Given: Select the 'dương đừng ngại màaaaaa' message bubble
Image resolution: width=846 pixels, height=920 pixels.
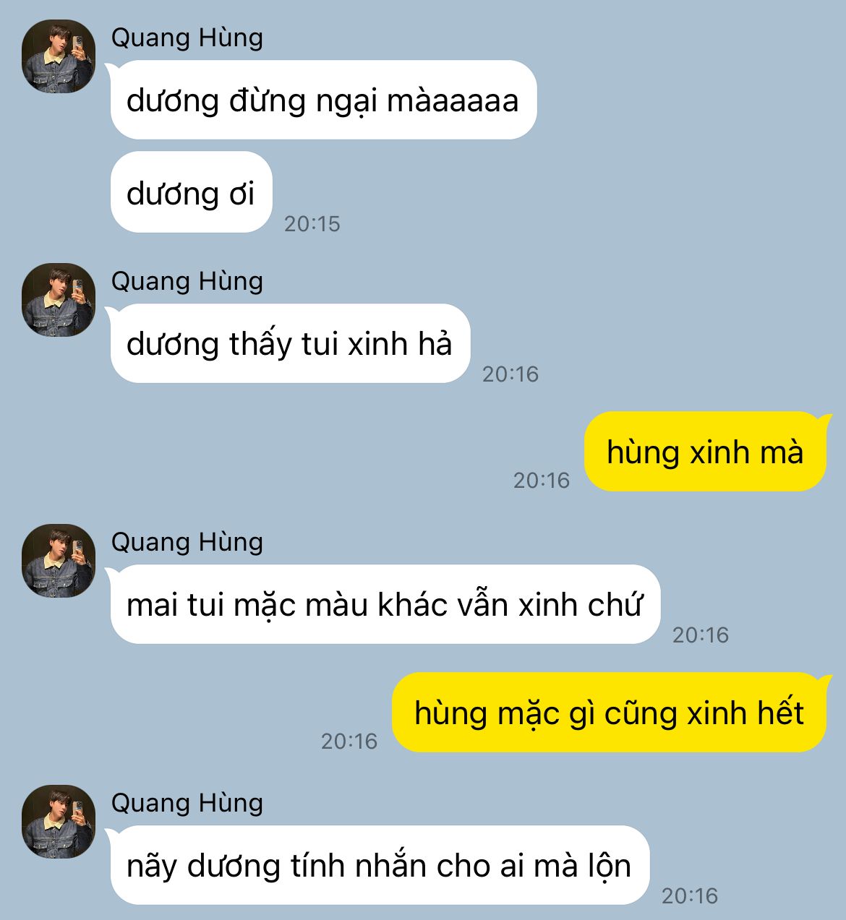Looking at the screenshot, I should [x=323, y=100].
